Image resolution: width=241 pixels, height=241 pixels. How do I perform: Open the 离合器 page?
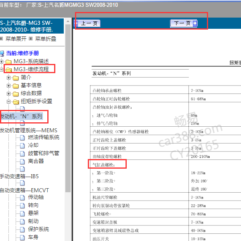click(36, 161)
